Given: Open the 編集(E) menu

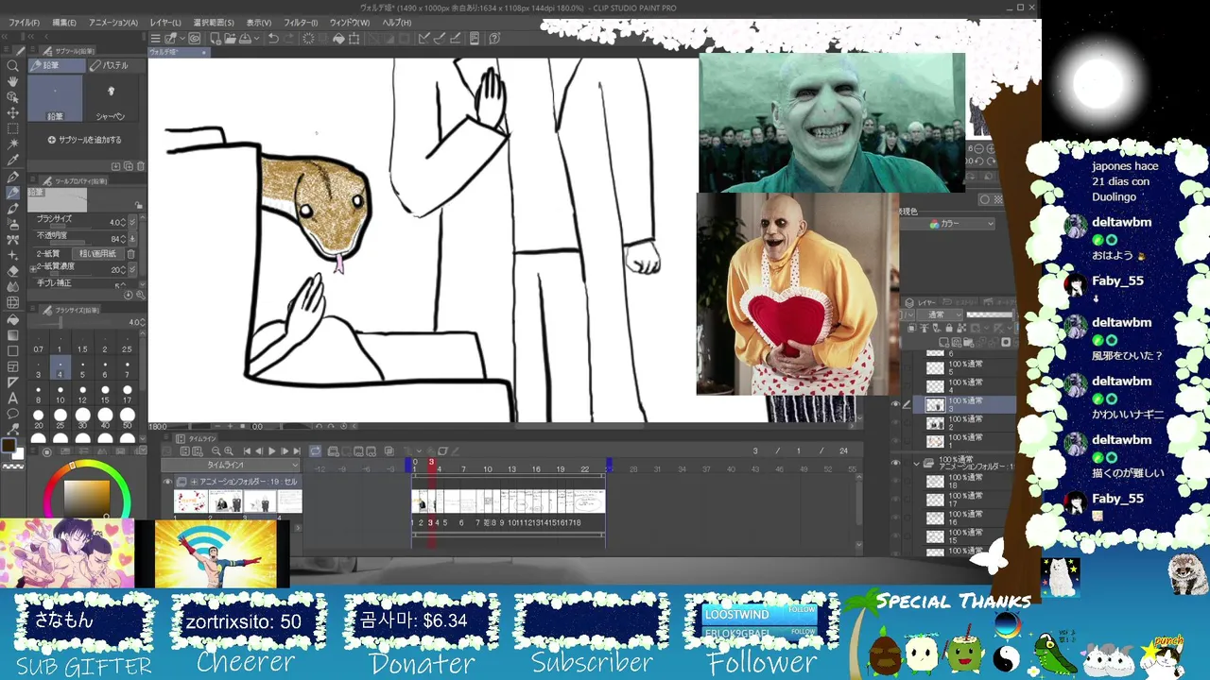Looking at the screenshot, I should coord(64,23).
